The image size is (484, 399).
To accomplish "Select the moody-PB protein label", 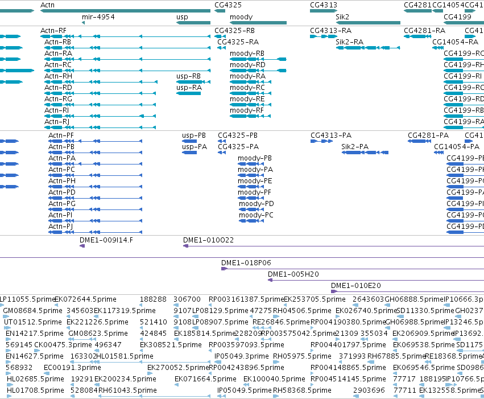I will pos(255,158).
